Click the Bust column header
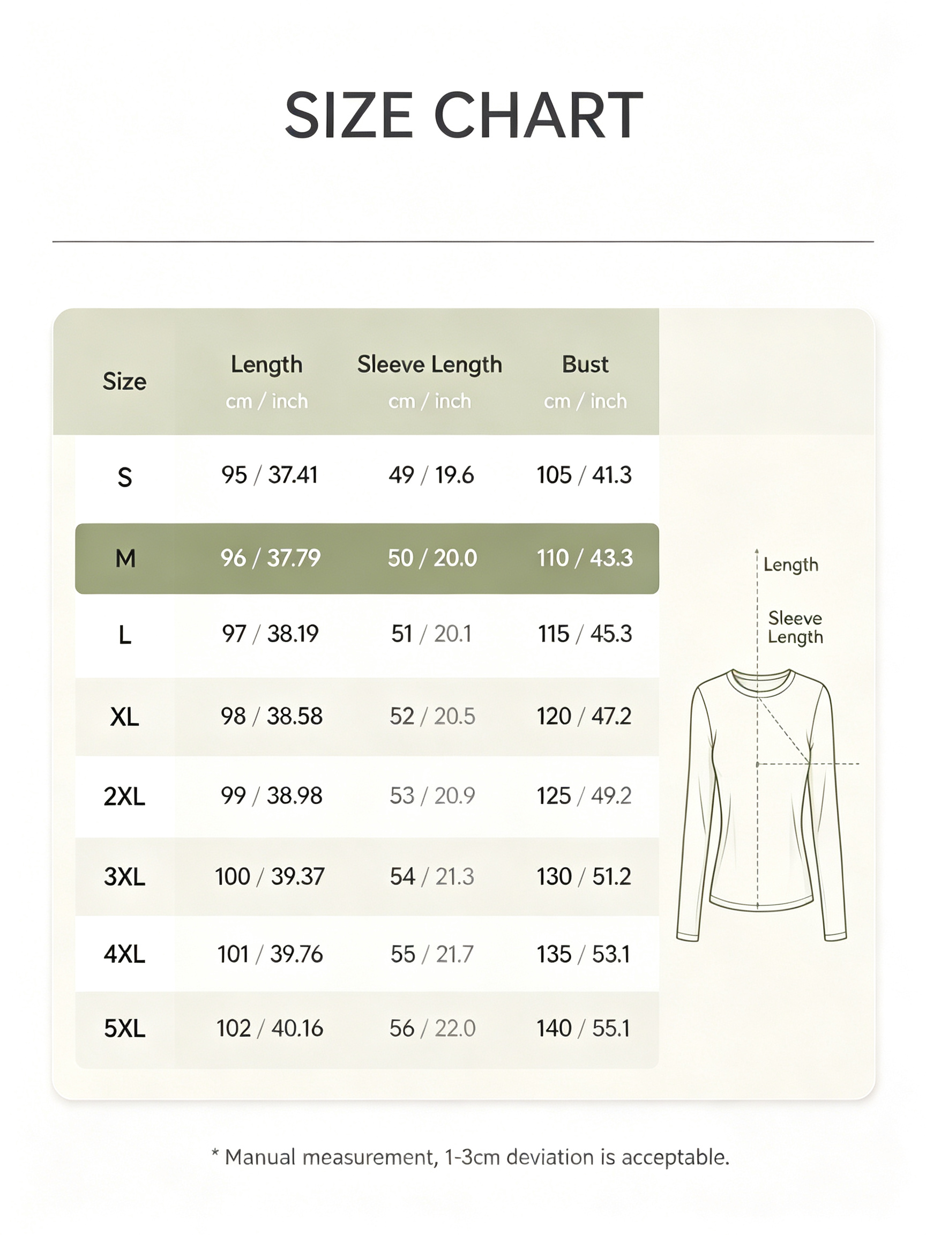This screenshot has width=926, height=1235. pyautogui.click(x=585, y=364)
